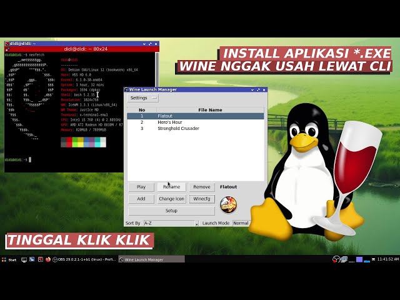
Task: Click the Flatout game icon thumbnail
Action: point(228,204)
